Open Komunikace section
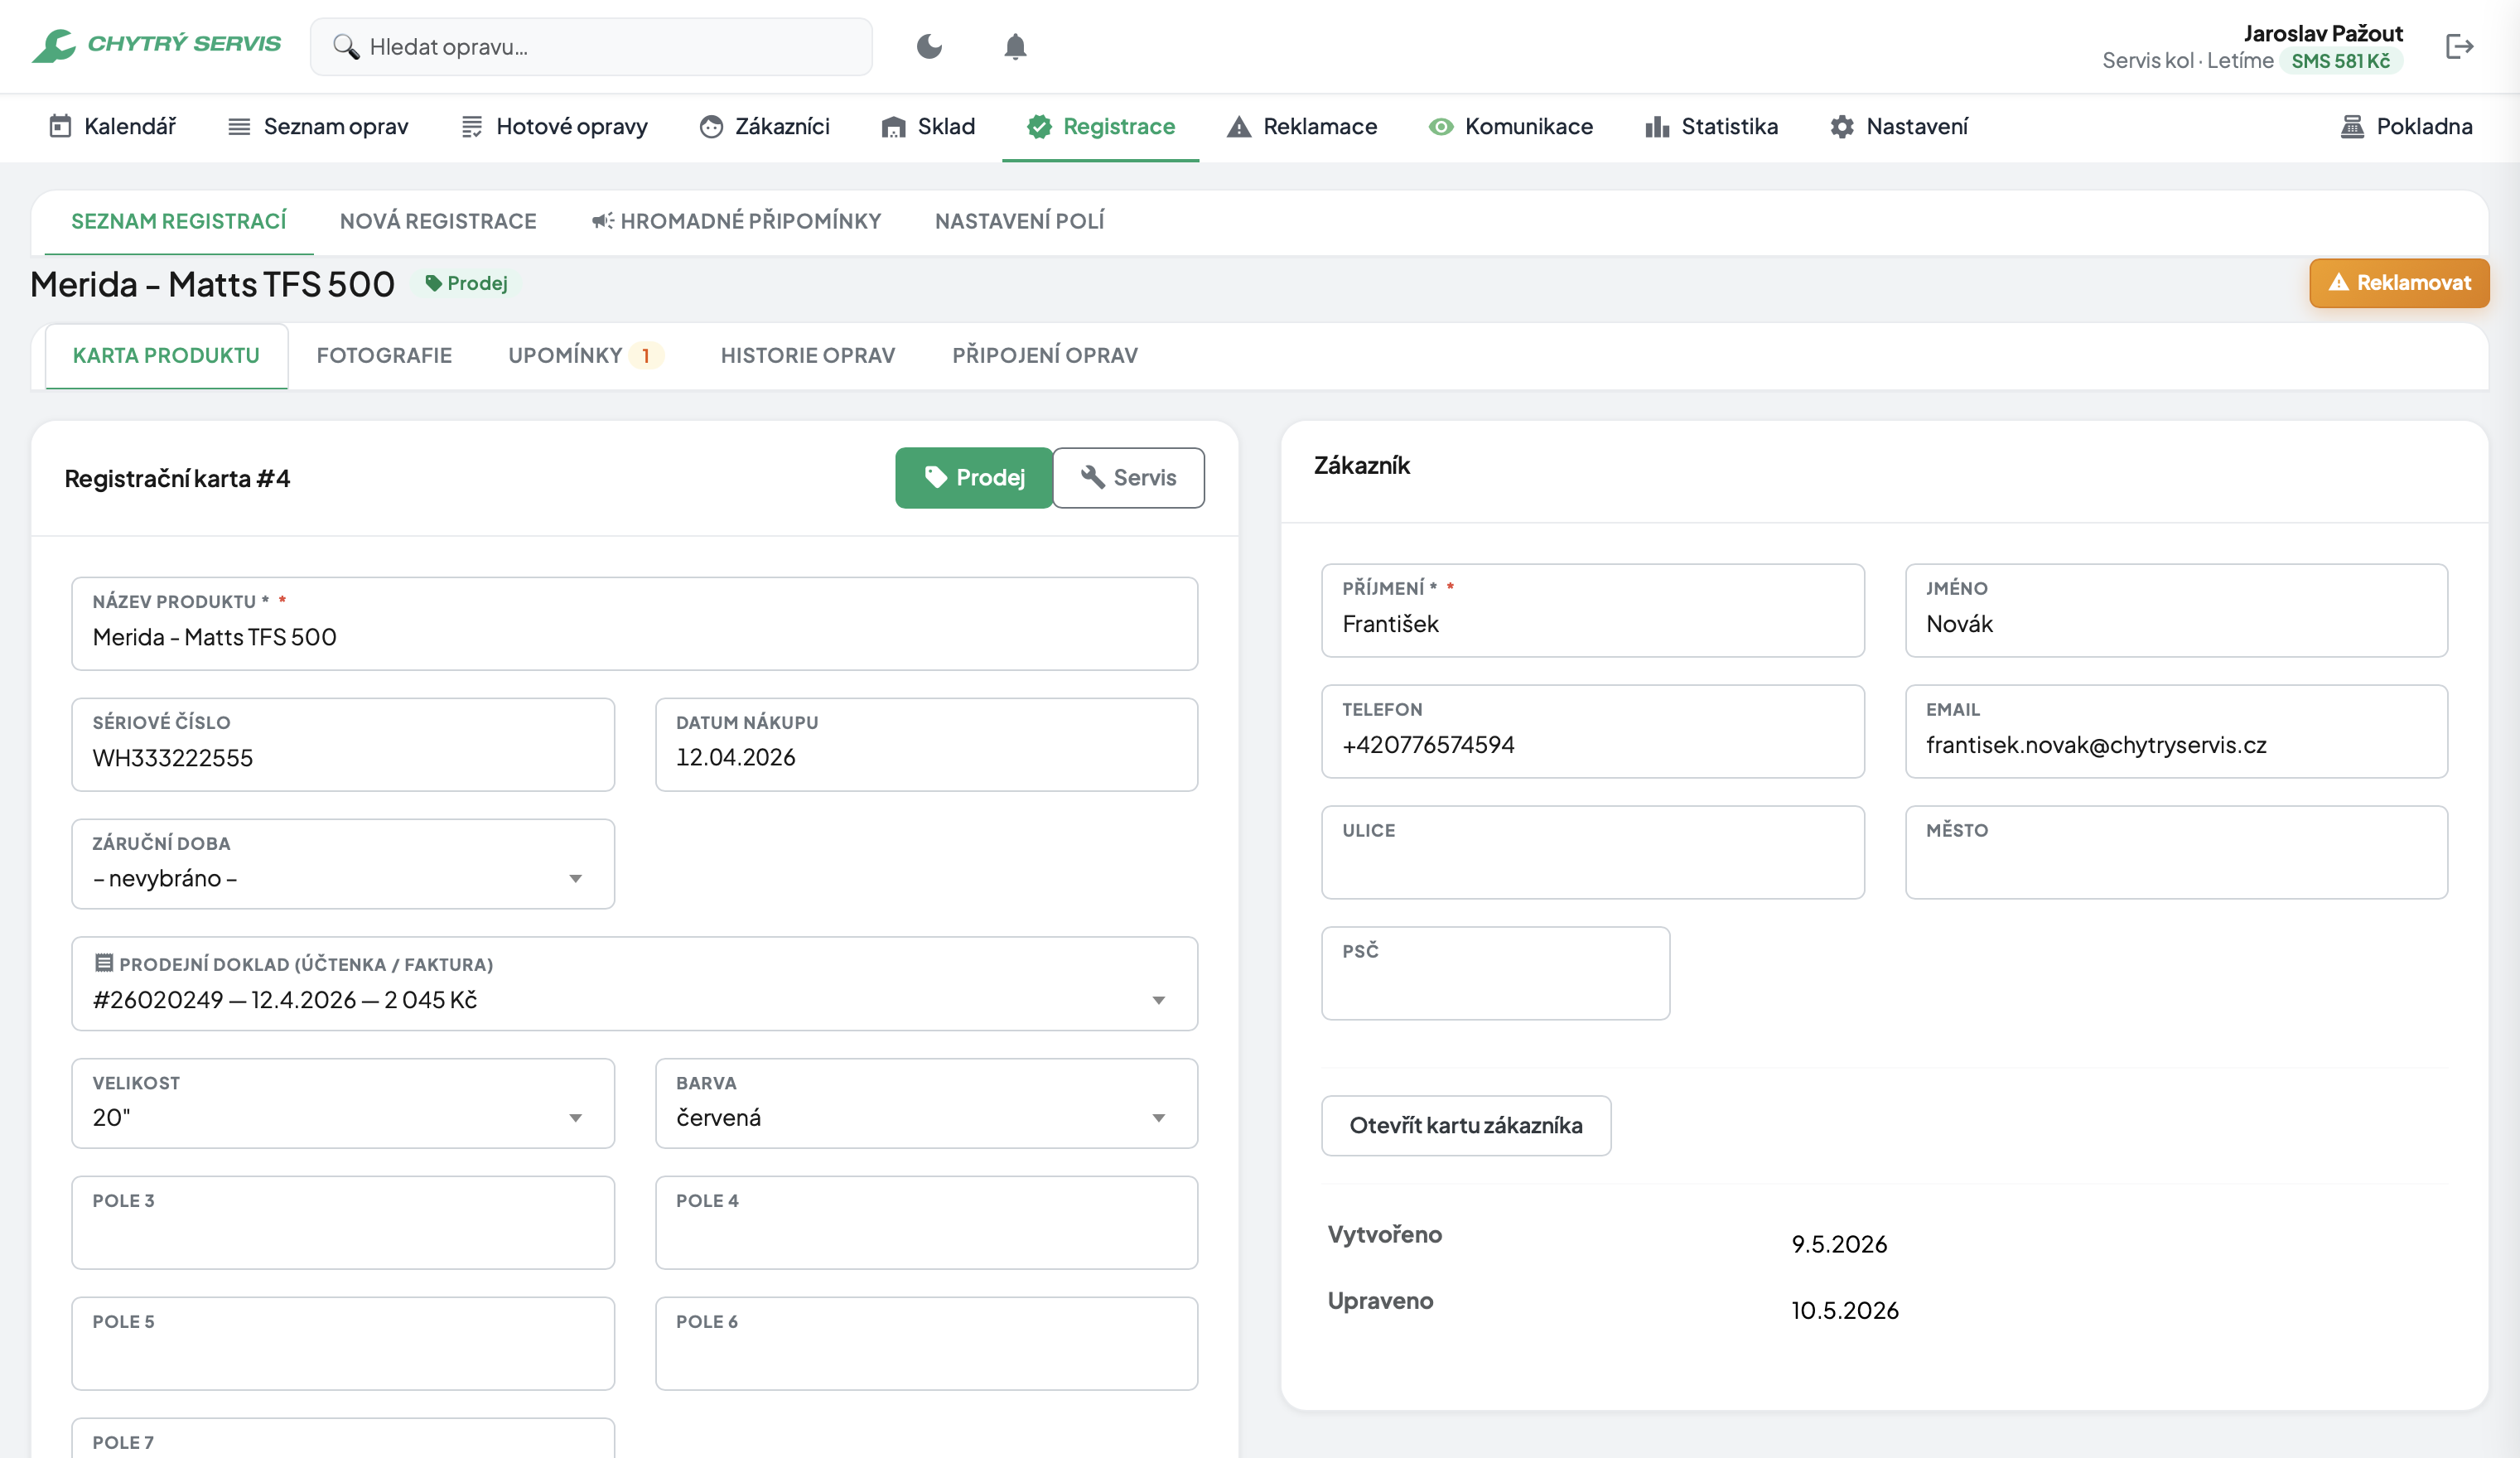The height and width of the screenshot is (1458, 2520). [x=1511, y=126]
